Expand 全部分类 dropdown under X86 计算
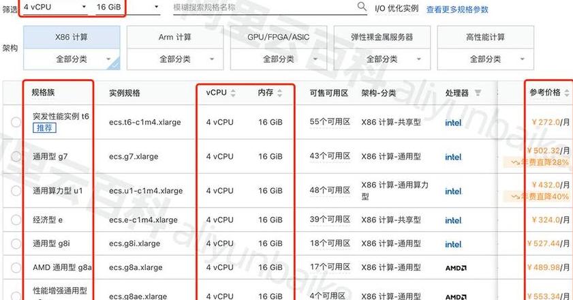Screen dimensions: 573x300 pyautogui.click(x=72, y=59)
